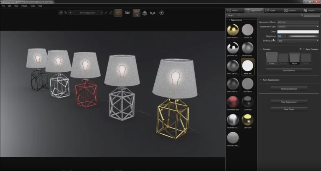Click the cube model toolbar icon
The width and height of the screenshot is (321, 171).
(x=145, y=13)
